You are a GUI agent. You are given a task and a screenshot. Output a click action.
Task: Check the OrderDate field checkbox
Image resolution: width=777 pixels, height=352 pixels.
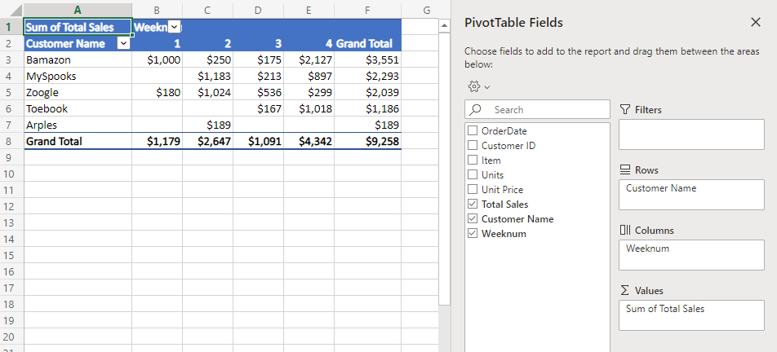coord(473,131)
